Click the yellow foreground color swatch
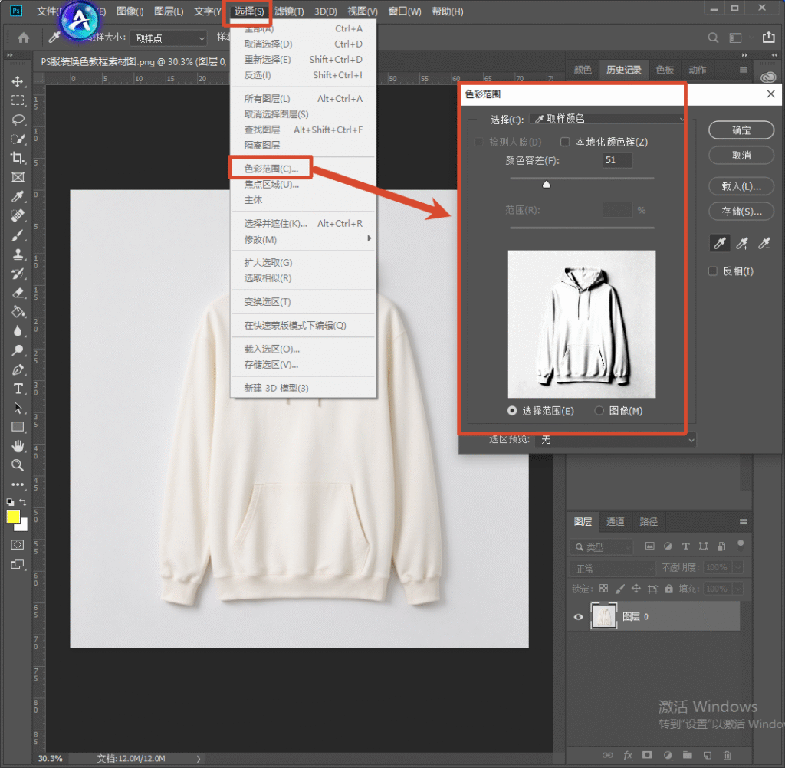The height and width of the screenshot is (768, 785). [13, 517]
